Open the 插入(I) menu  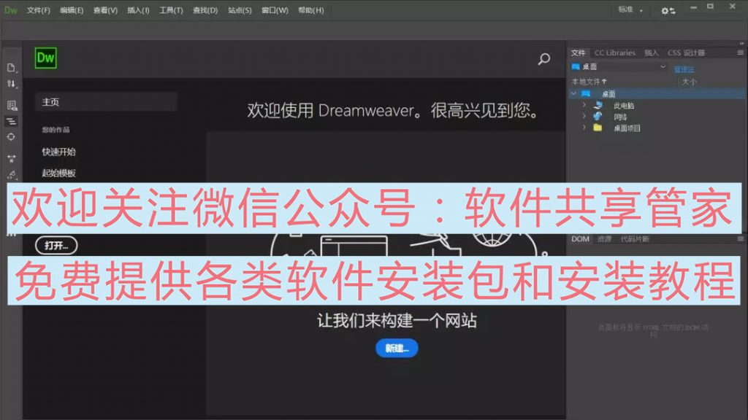tap(138, 10)
